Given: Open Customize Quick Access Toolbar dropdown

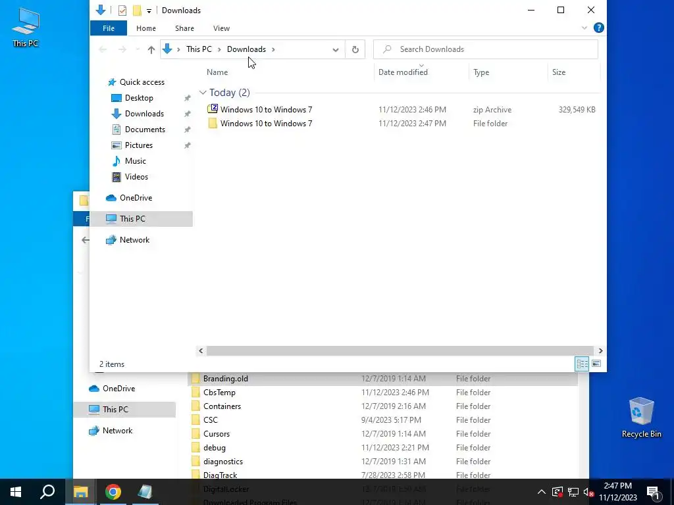Looking at the screenshot, I should (x=149, y=11).
